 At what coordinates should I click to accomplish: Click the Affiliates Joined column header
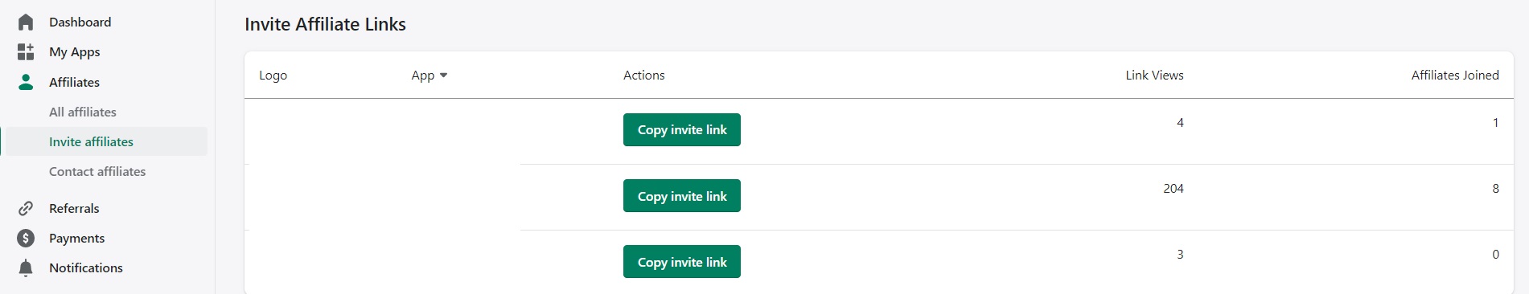(1455, 75)
